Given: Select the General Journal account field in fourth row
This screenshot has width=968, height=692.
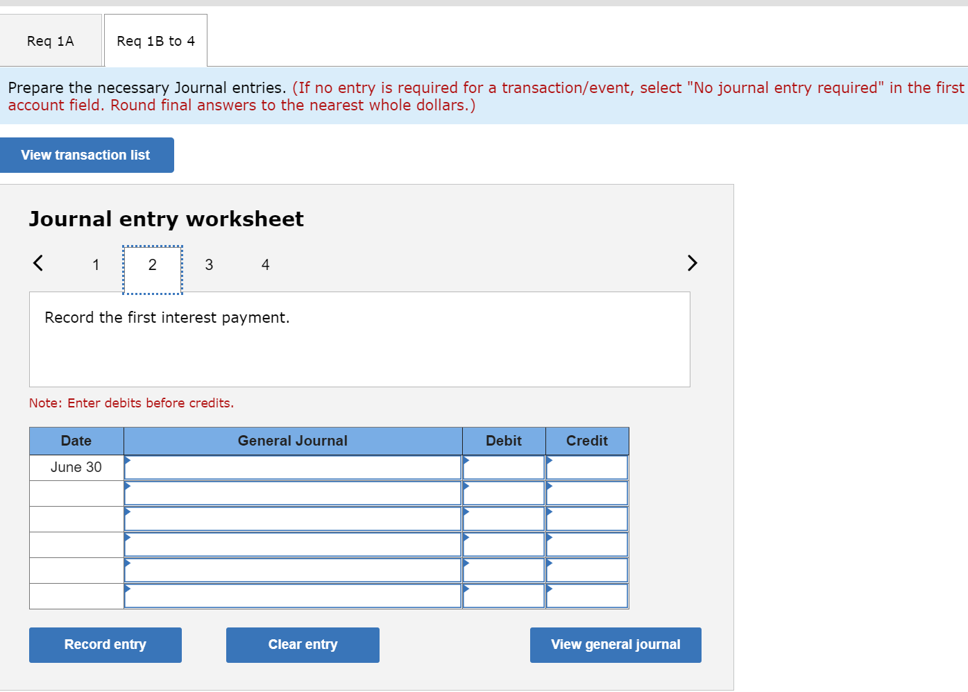Looking at the screenshot, I should [293, 544].
